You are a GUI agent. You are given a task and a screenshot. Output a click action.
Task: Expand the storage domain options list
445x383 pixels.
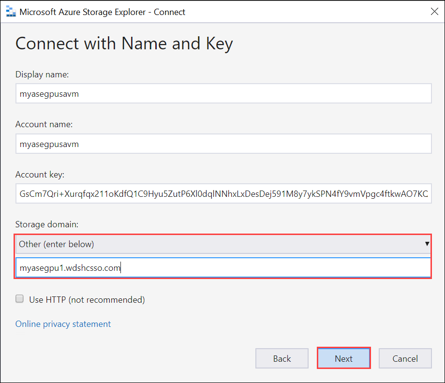point(428,244)
